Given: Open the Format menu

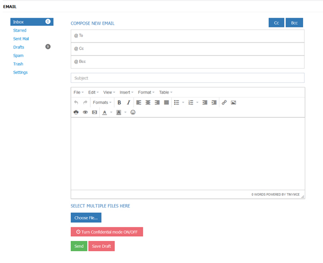Looking at the screenshot, I should click(x=146, y=93).
